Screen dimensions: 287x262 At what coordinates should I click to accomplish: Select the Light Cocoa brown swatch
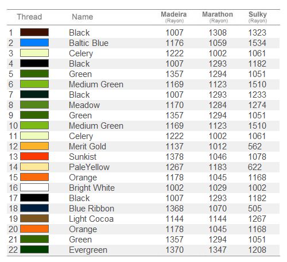(x=34, y=218)
